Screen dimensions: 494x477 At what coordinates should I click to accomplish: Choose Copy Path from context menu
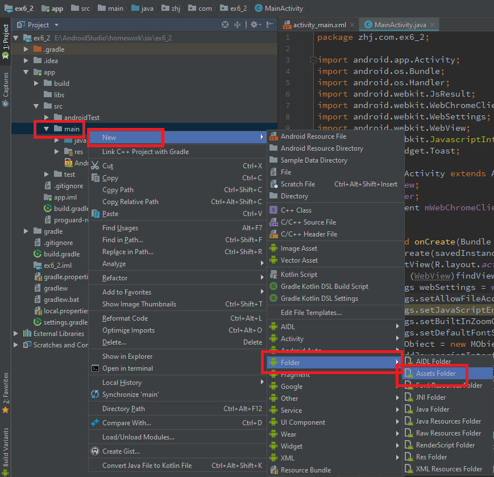point(178,190)
